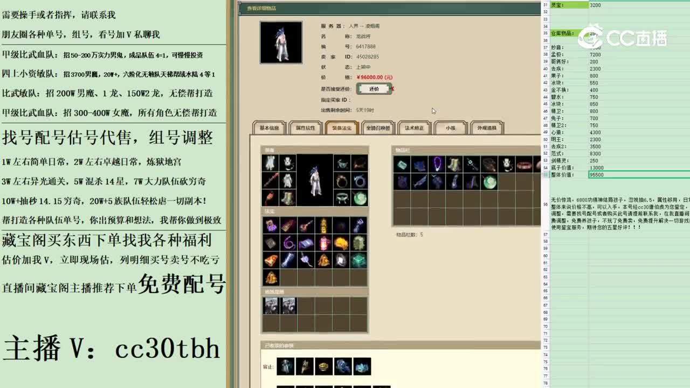This screenshot has width=690, height=388.
Task: Select spreadsheet row header 54
Action: pos(545,168)
